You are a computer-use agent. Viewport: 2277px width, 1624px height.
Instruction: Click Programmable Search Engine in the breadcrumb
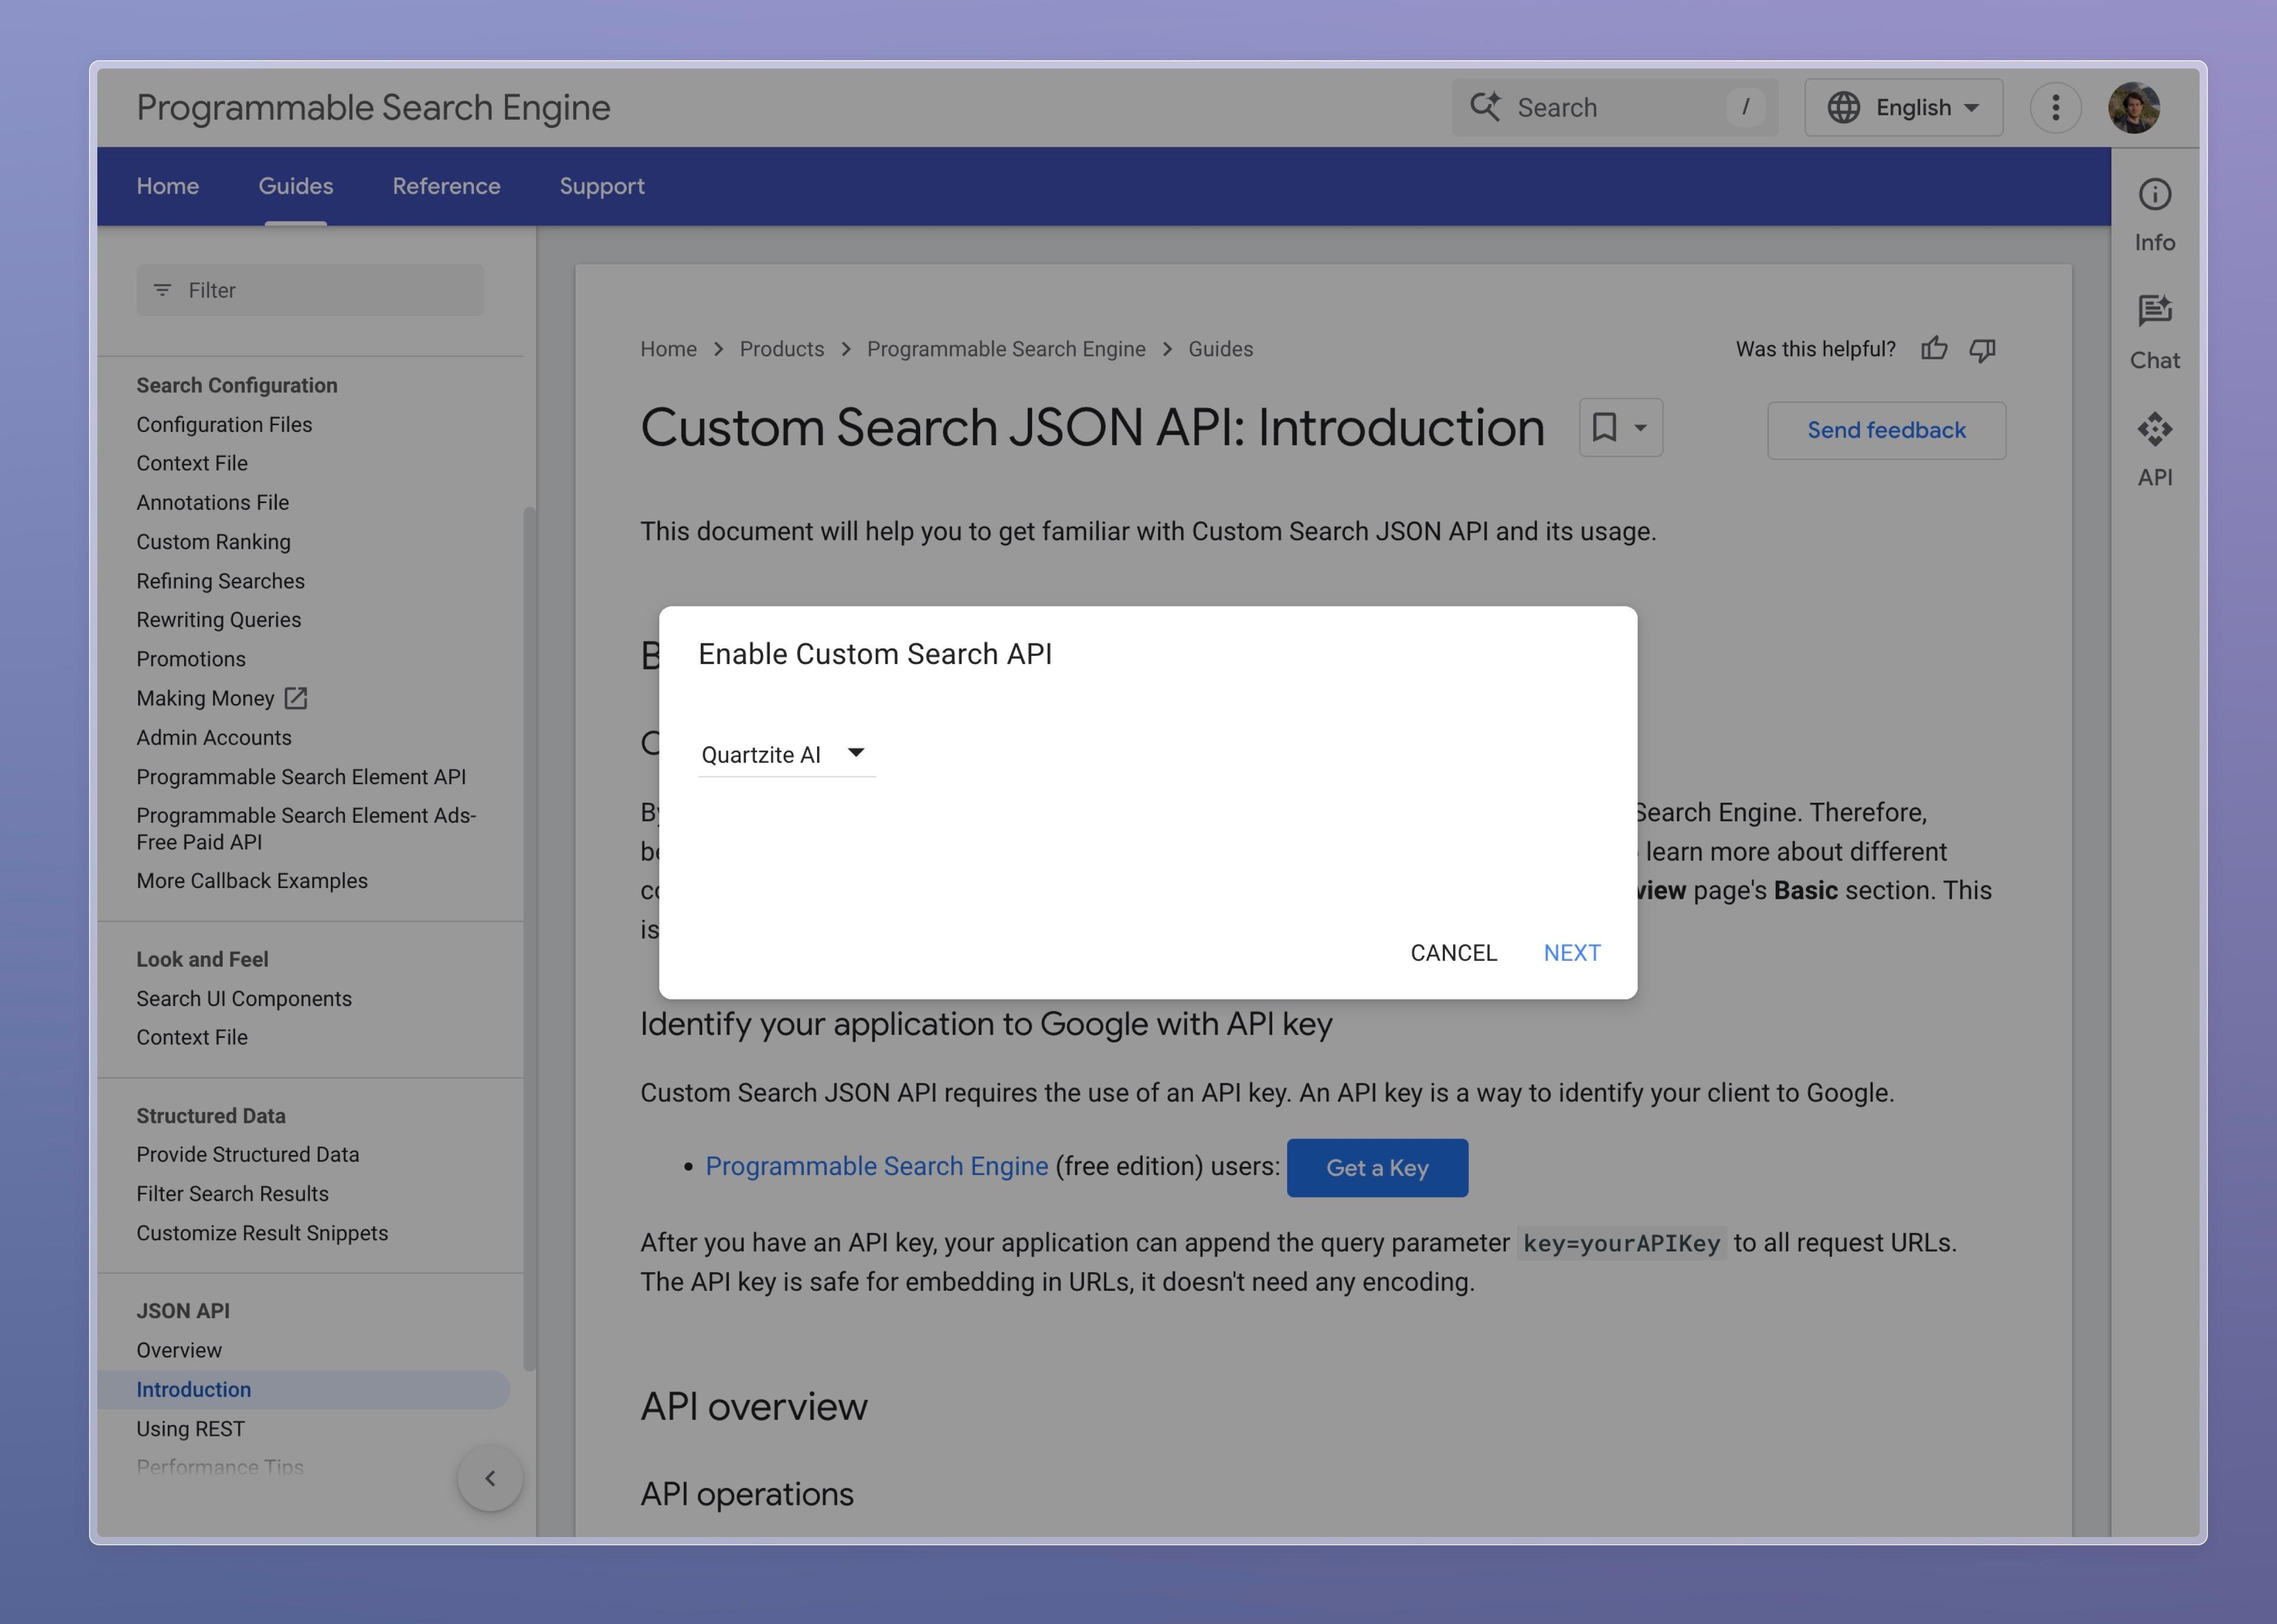point(1006,349)
